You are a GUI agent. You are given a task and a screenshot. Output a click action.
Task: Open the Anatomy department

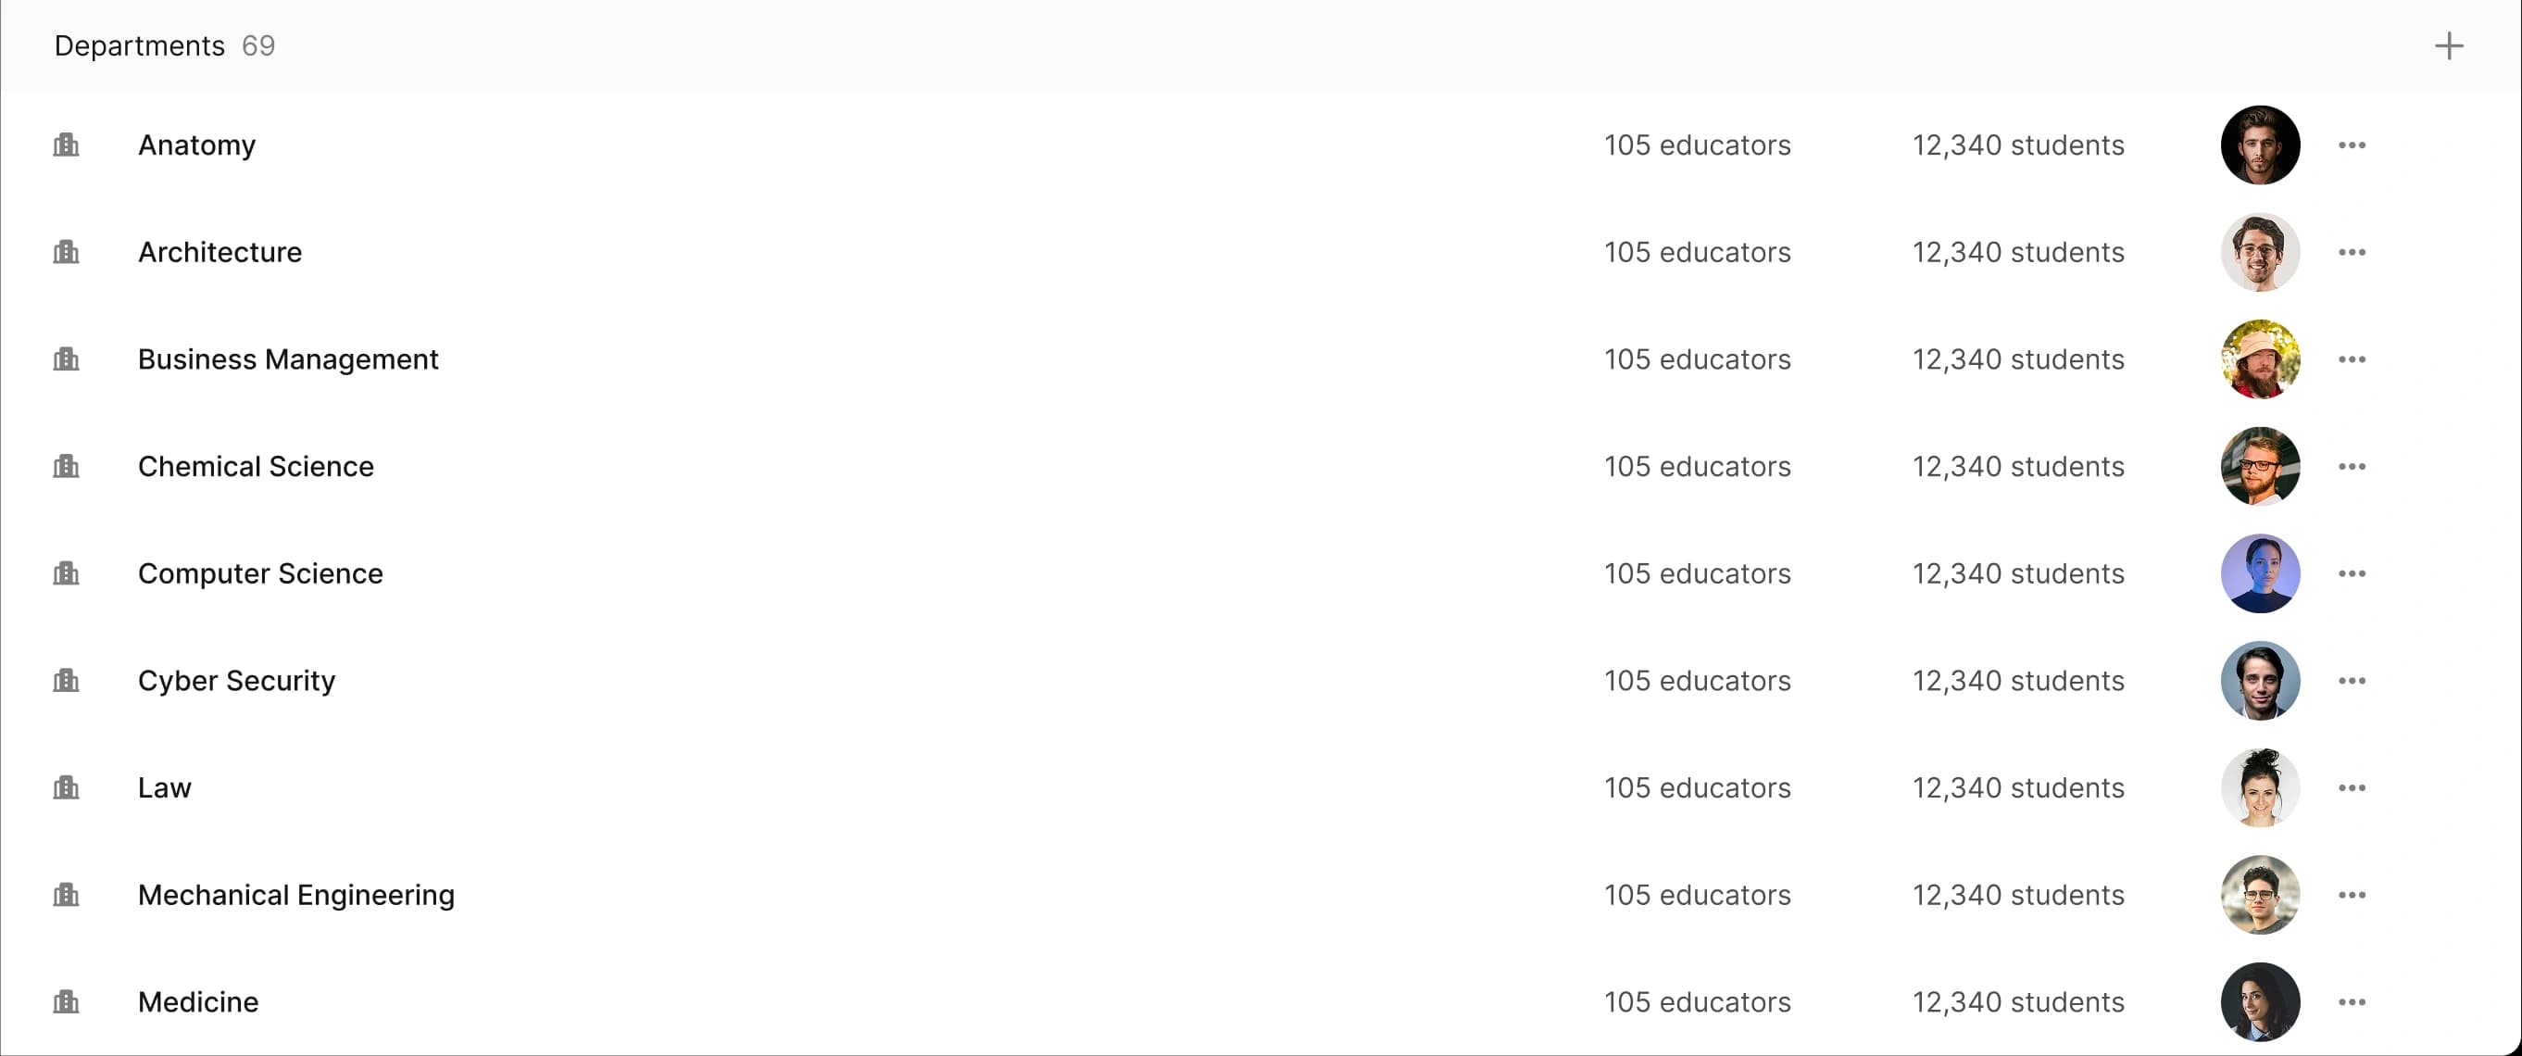point(196,145)
